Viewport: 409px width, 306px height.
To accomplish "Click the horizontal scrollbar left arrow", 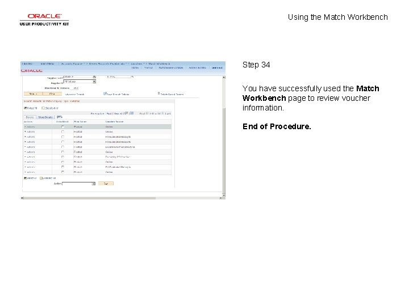I will click(x=22, y=198).
